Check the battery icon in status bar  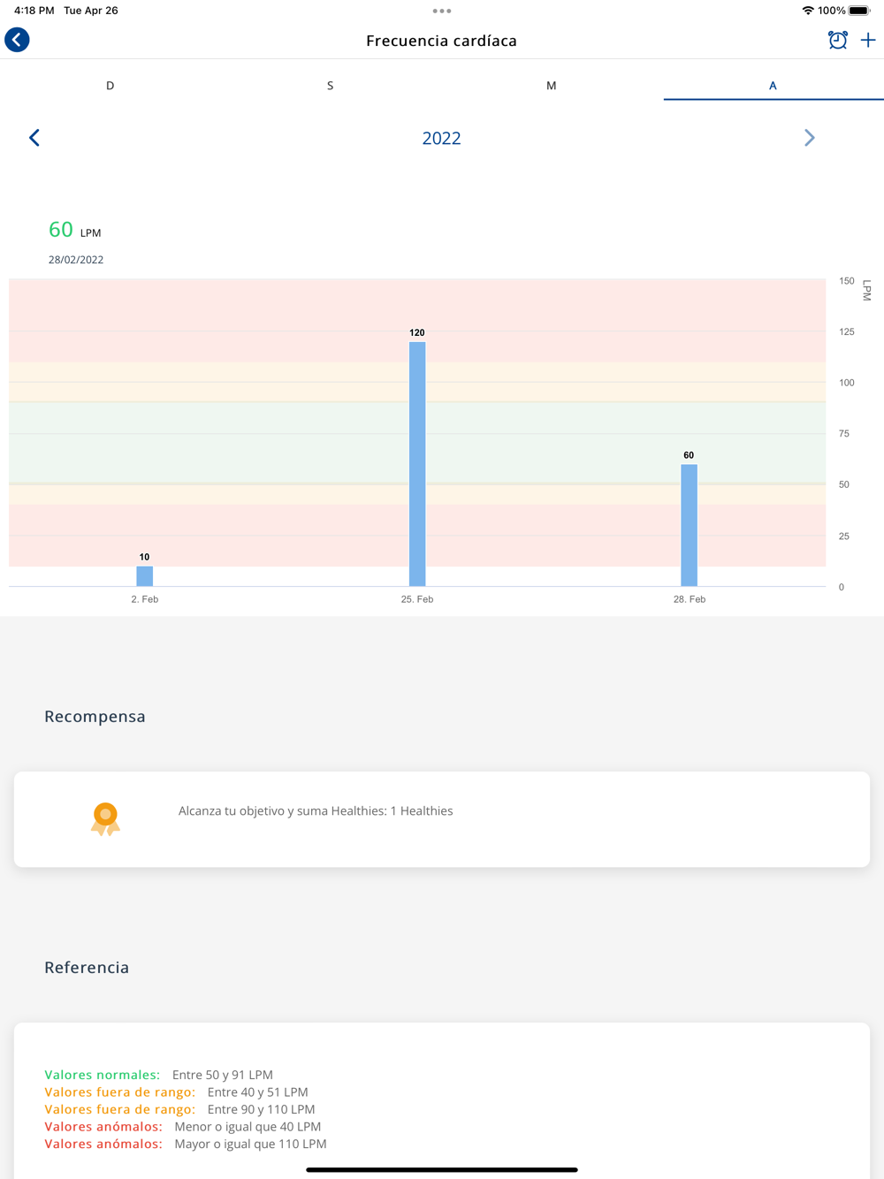tap(860, 11)
